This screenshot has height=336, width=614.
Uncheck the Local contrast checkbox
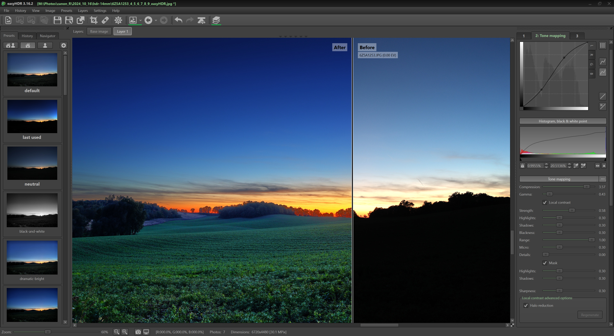point(545,202)
